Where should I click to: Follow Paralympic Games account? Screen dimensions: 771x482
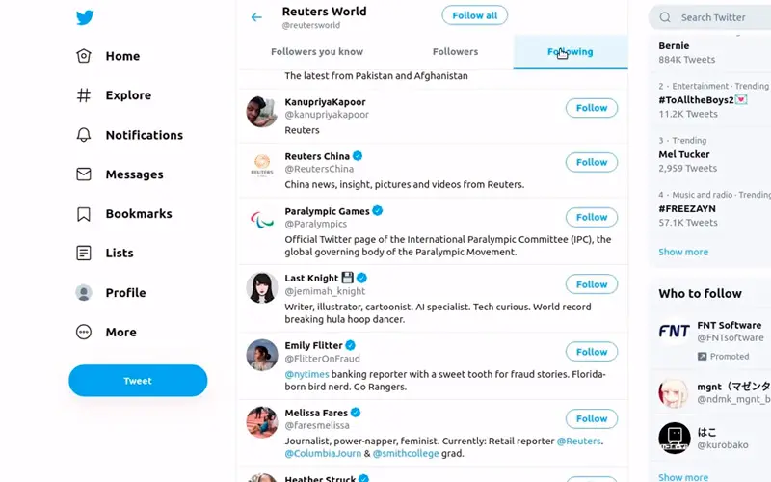click(591, 217)
